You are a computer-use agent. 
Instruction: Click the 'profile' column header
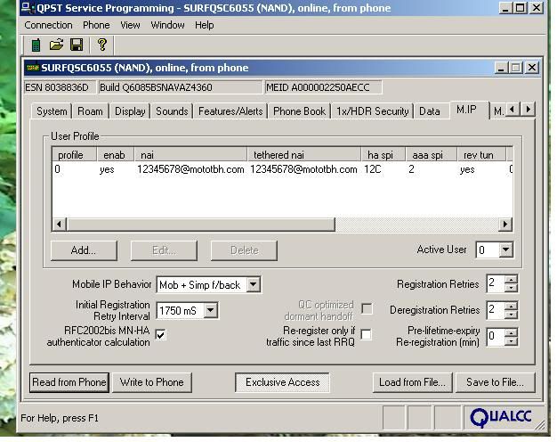click(75, 155)
